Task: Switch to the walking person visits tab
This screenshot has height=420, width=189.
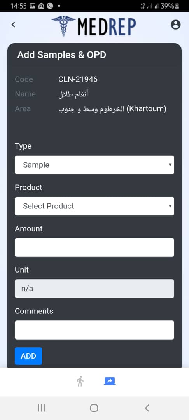Action: [x=80, y=381]
